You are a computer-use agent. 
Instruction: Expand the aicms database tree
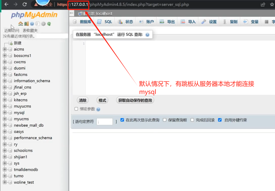pyautogui.click(x=5, y=49)
